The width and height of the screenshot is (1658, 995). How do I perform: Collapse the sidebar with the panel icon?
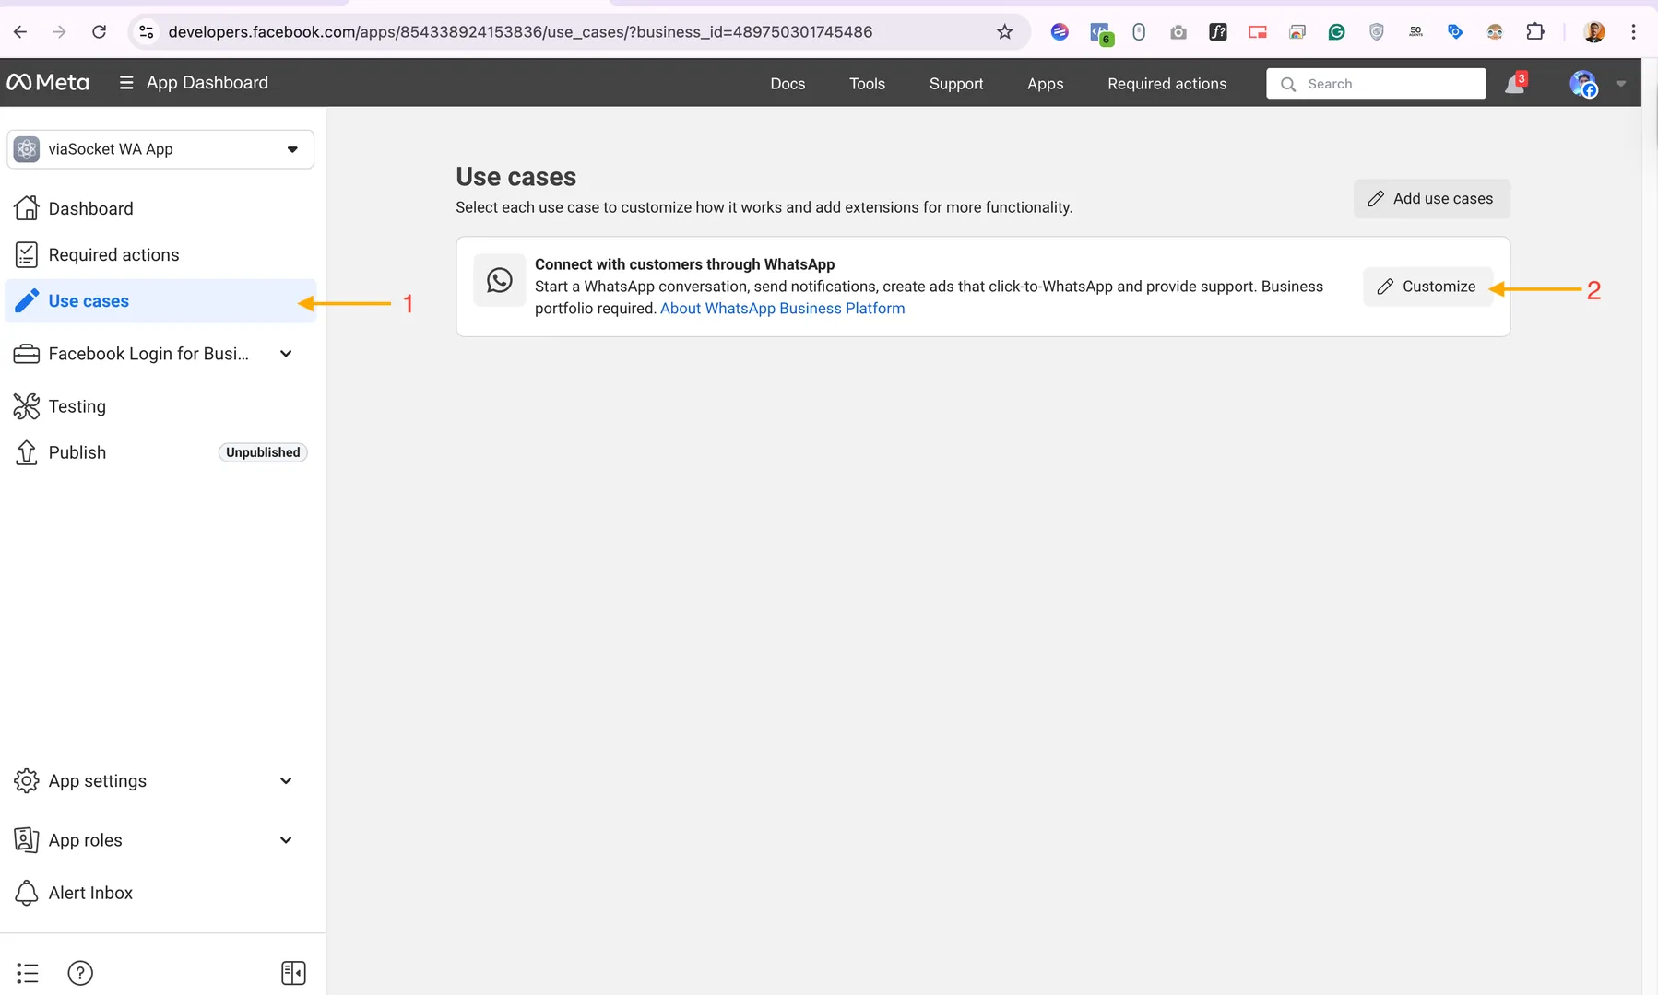pos(292,972)
